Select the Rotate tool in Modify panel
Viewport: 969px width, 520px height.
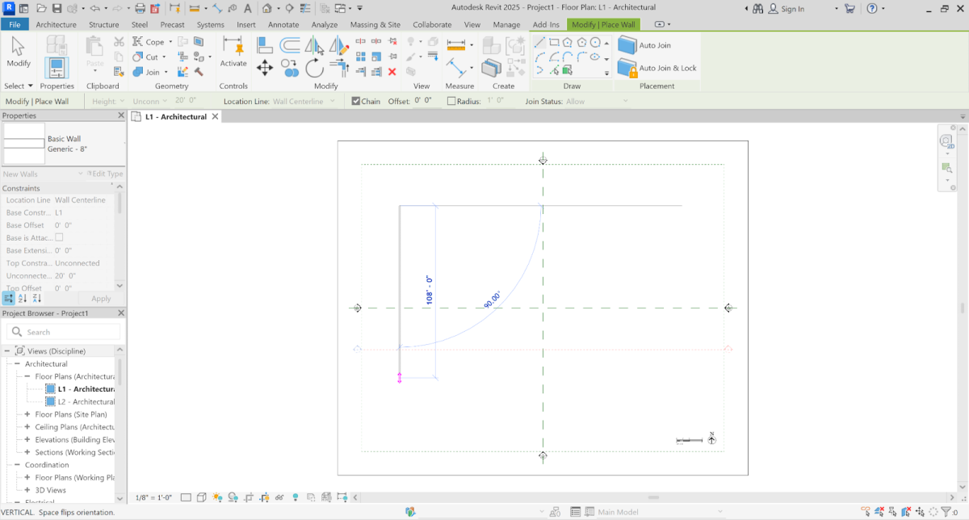315,67
